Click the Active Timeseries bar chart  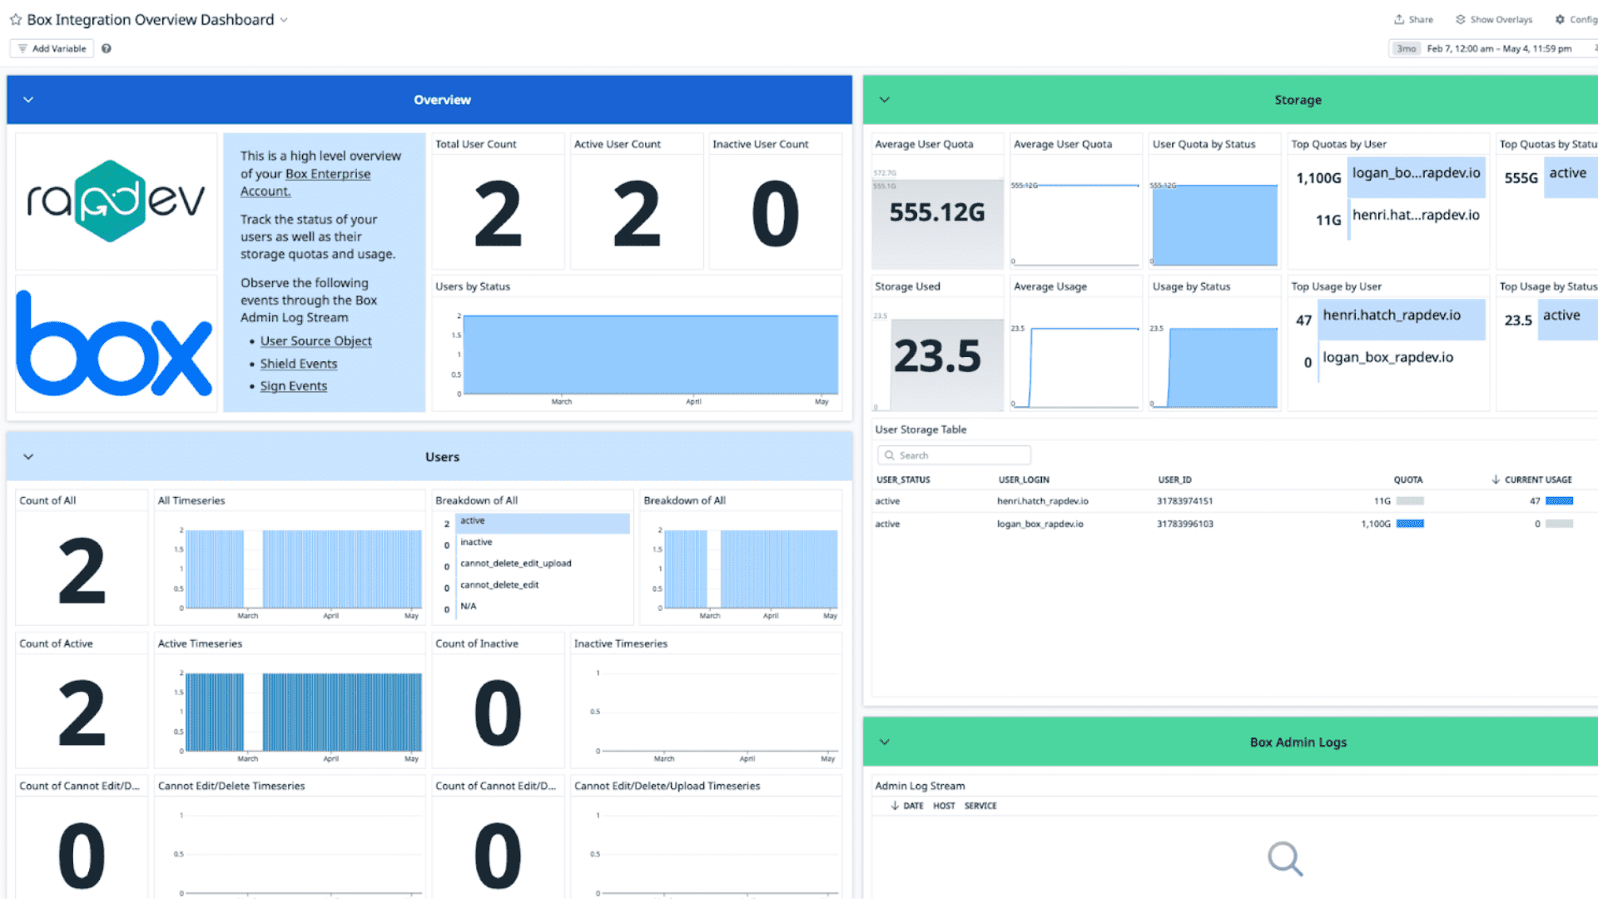coord(303,712)
